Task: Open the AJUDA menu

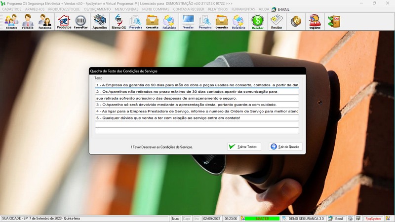Action: coord(264,9)
